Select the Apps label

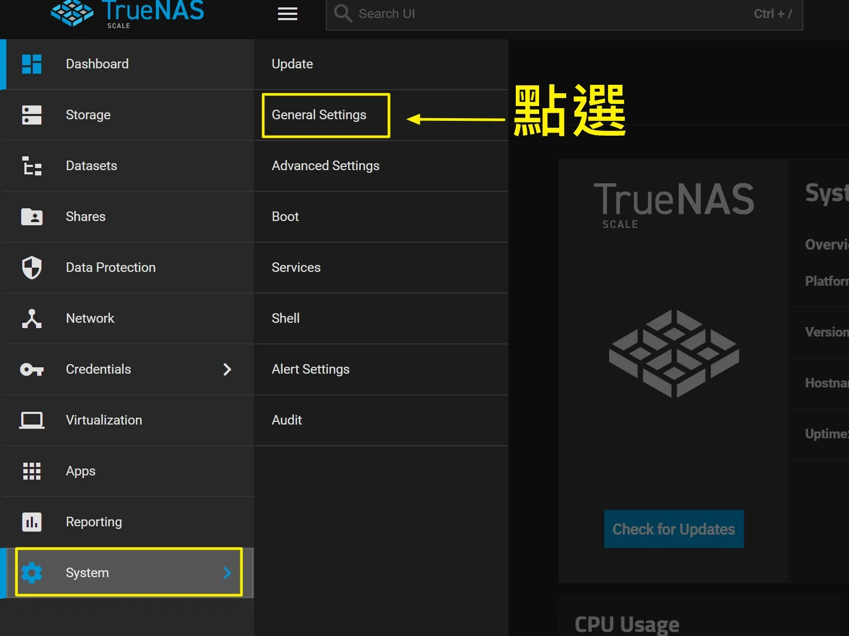(81, 471)
